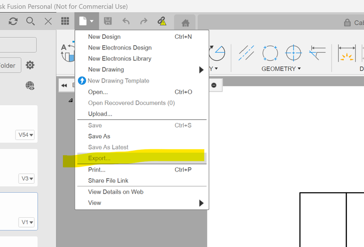Choose New Electronics Design
This screenshot has width=364, height=247.
tap(142, 47)
